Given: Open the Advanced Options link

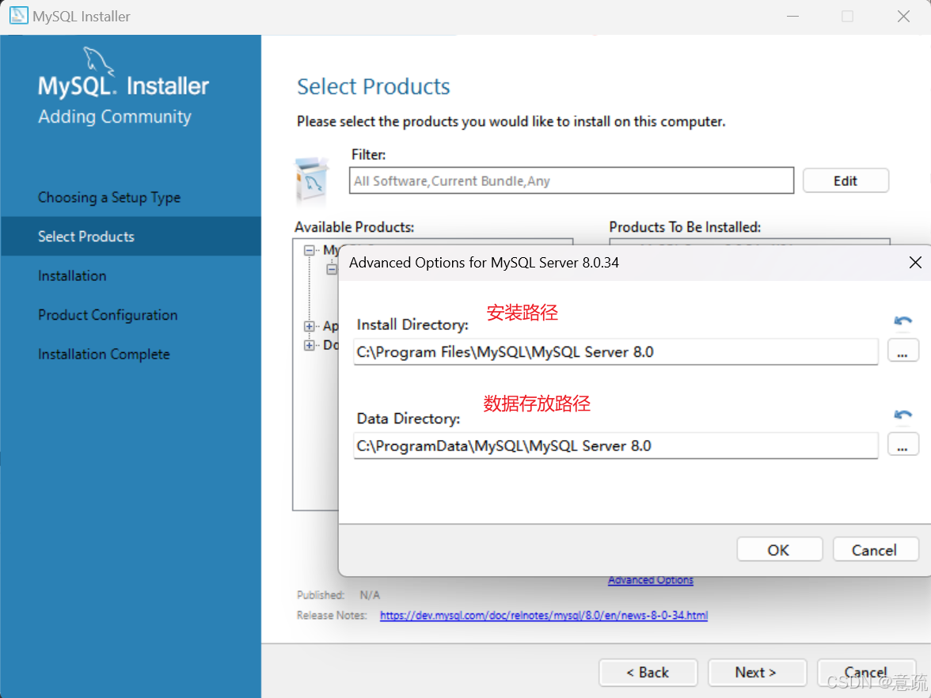Looking at the screenshot, I should pos(651,581).
